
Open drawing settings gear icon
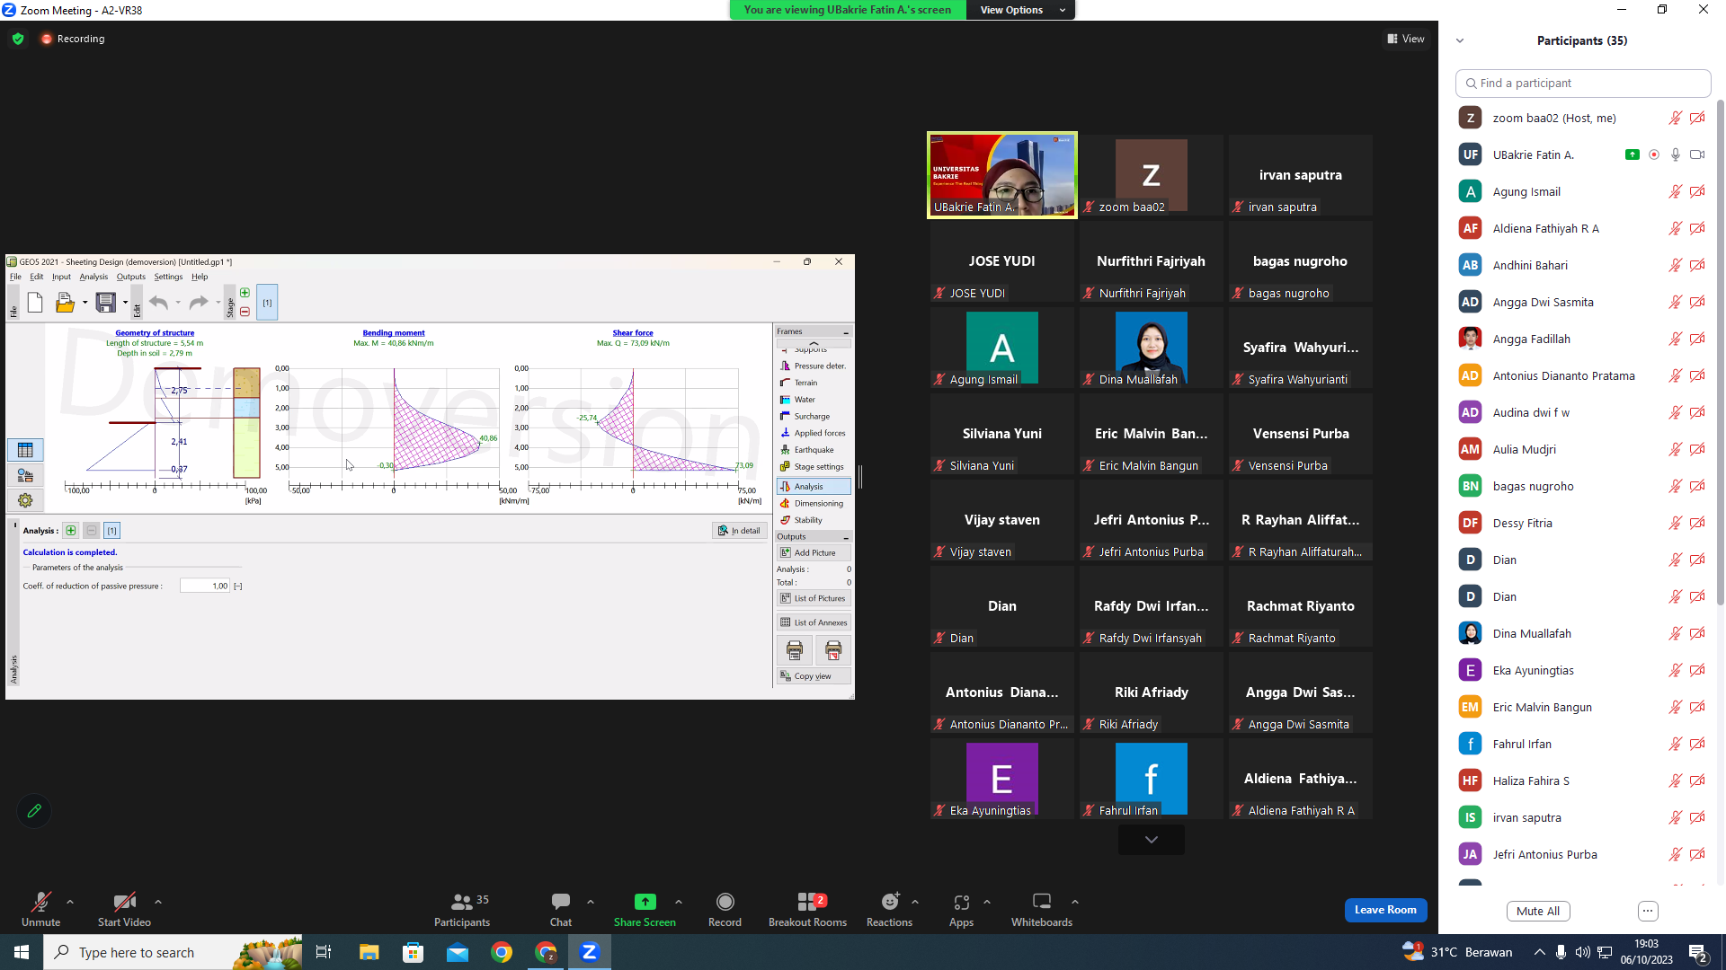25,500
